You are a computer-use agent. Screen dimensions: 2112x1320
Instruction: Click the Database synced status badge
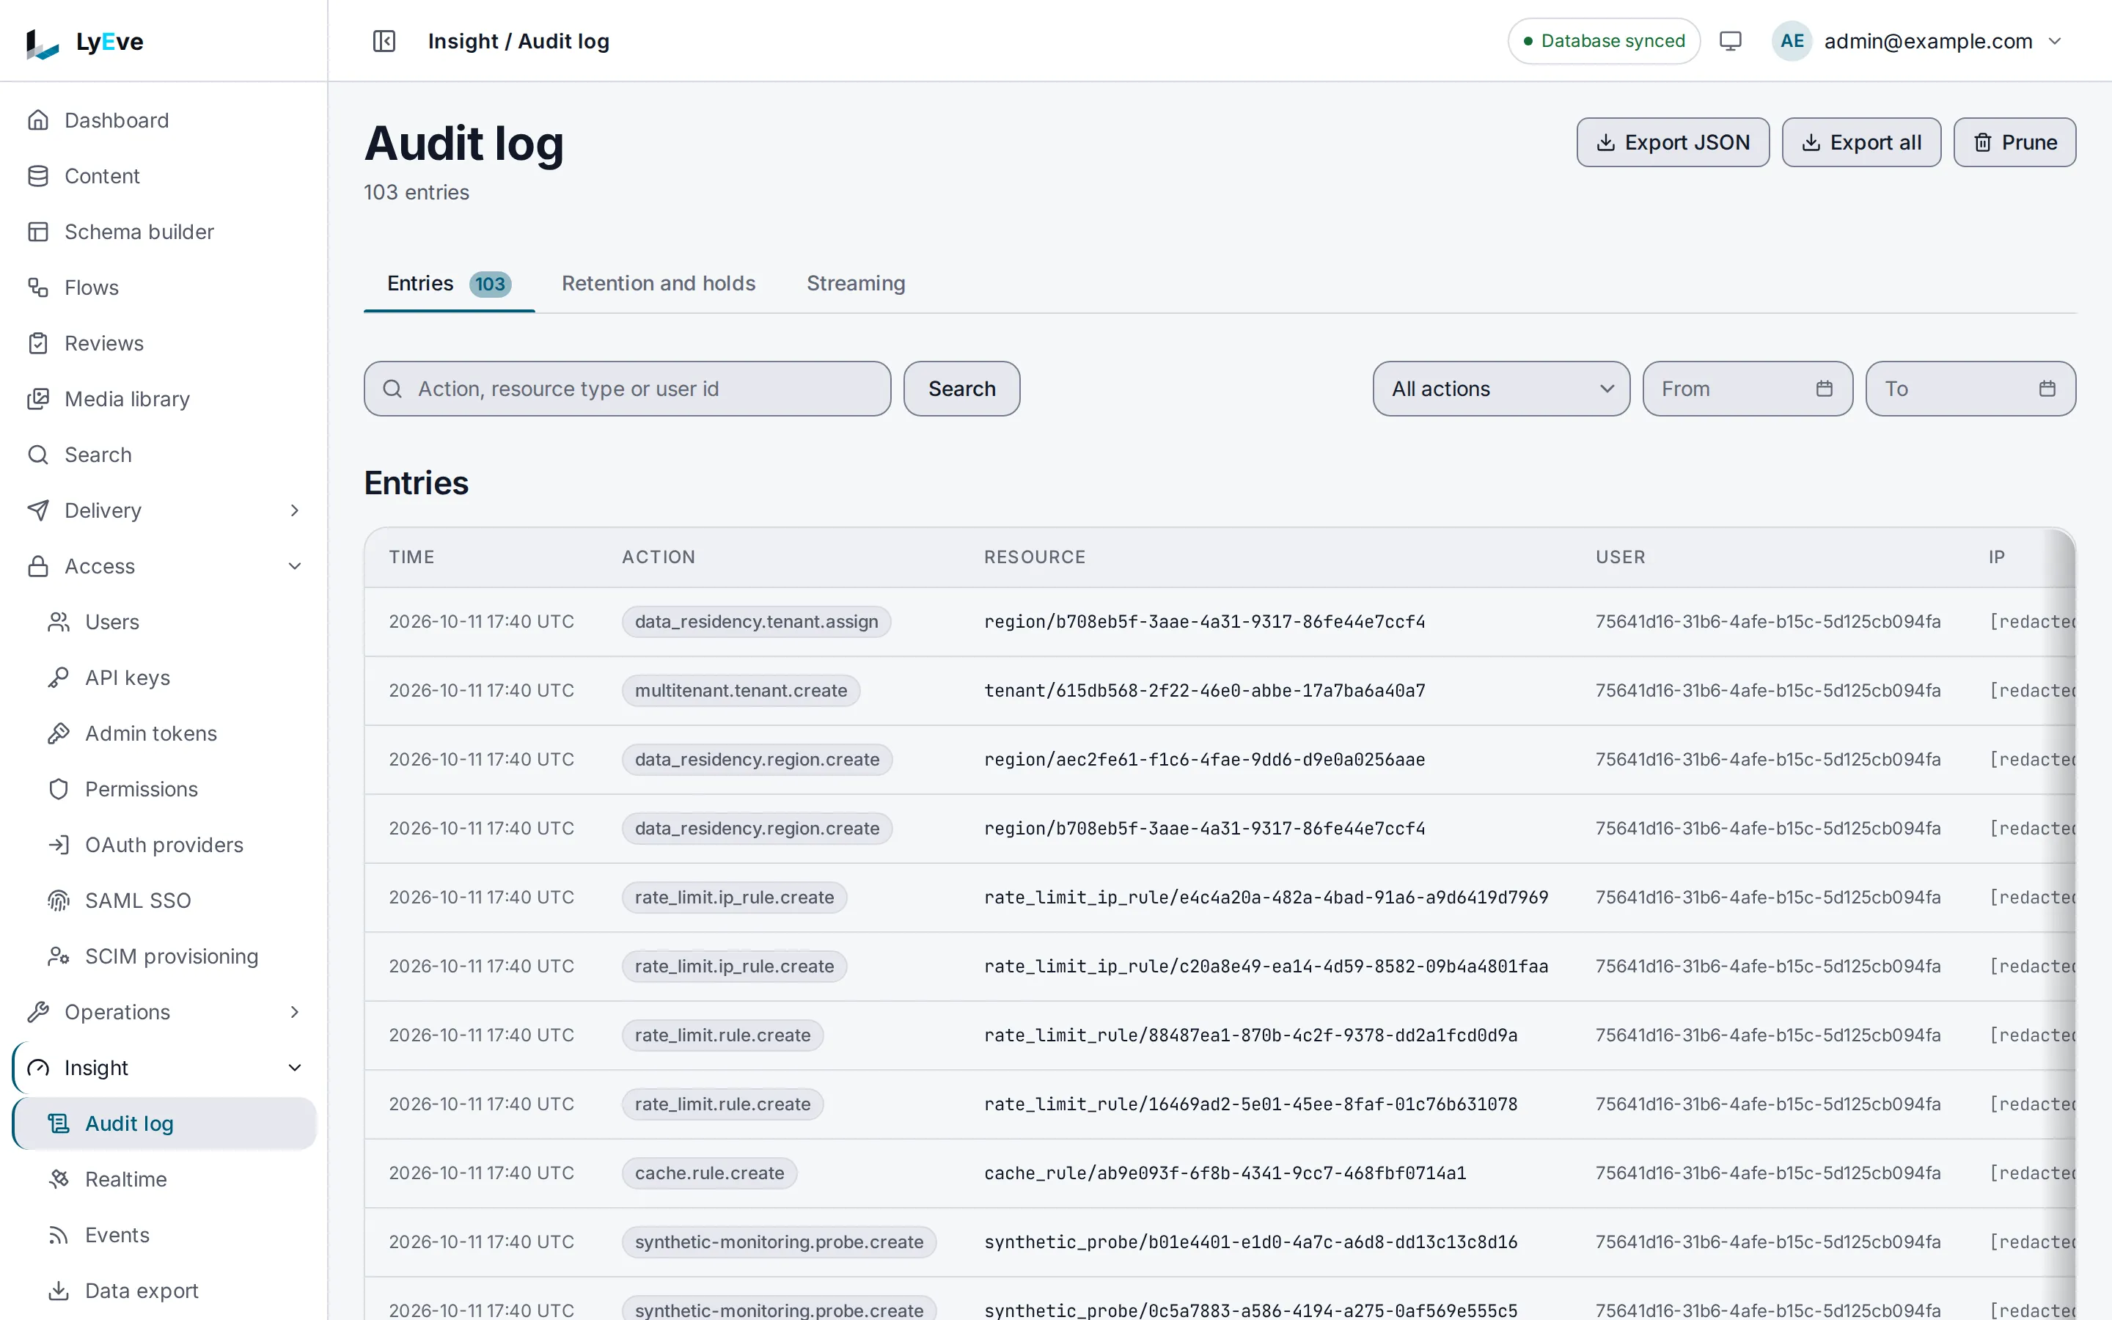(1603, 41)
